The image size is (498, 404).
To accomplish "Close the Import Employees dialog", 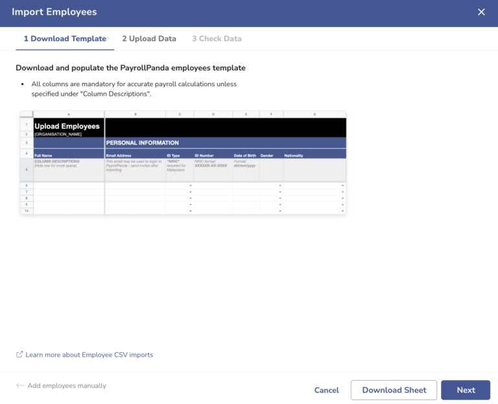I will 481,12.
